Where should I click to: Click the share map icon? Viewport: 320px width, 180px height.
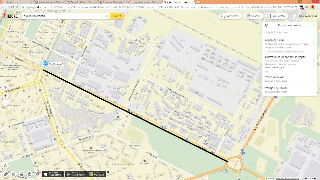click(30, 174)
